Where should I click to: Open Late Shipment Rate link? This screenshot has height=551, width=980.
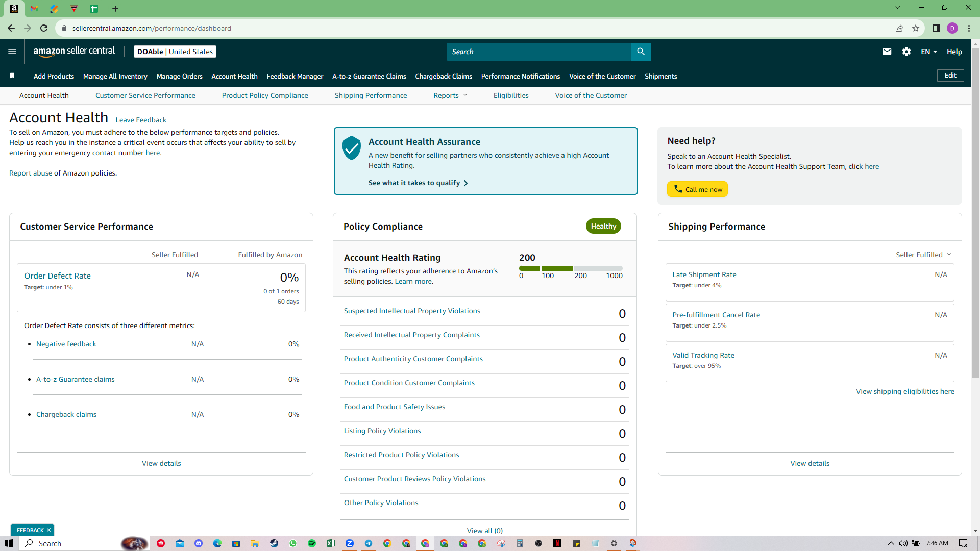(704, 274)
